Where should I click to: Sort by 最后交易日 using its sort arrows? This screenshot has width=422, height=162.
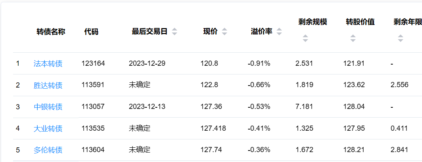(175, 32)
